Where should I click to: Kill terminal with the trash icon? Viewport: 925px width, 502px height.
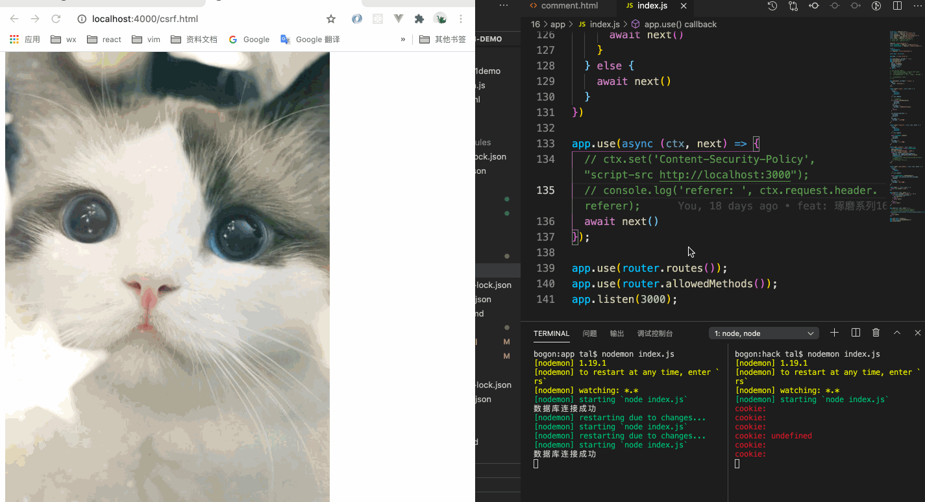(x=876, y=333)
